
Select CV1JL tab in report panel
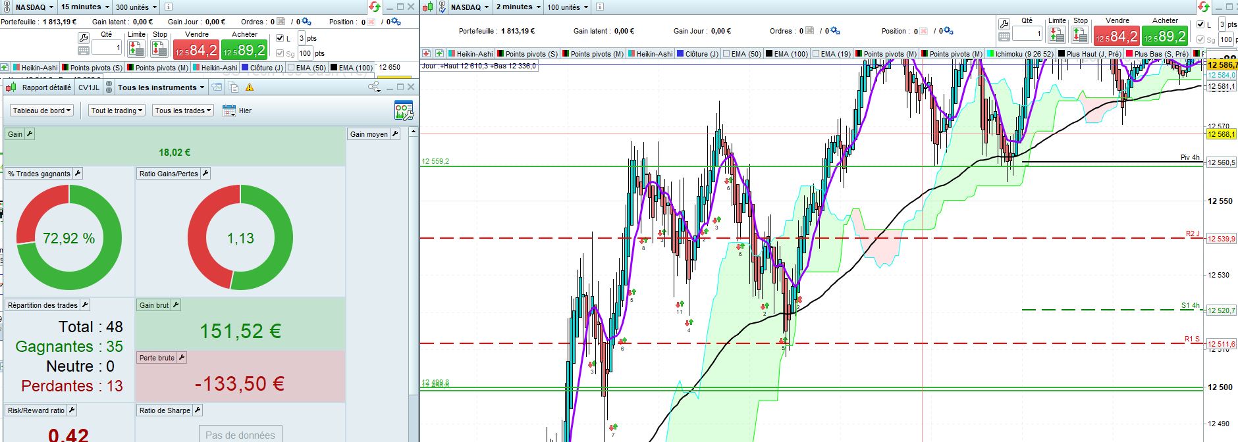point(89,87)
